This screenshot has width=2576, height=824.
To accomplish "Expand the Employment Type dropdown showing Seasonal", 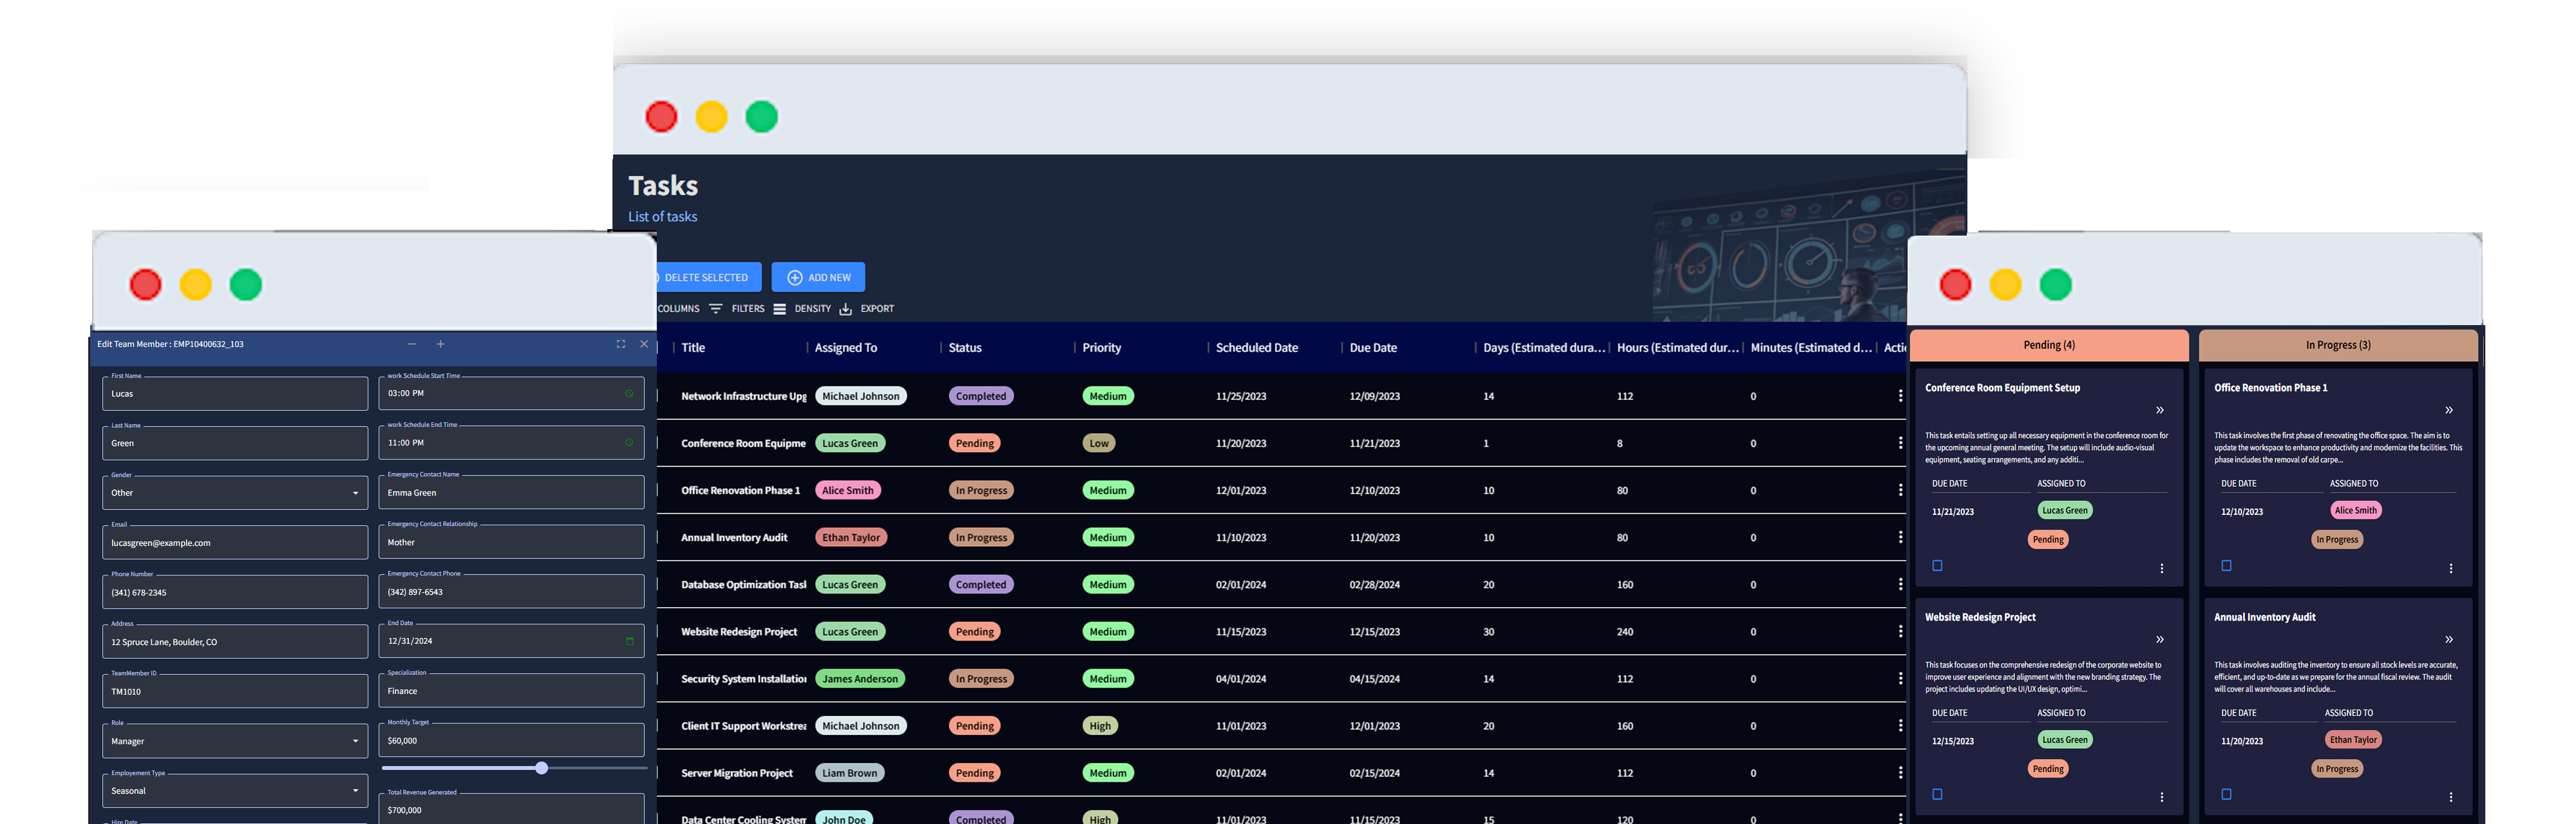I will click(x=235, y=791).
